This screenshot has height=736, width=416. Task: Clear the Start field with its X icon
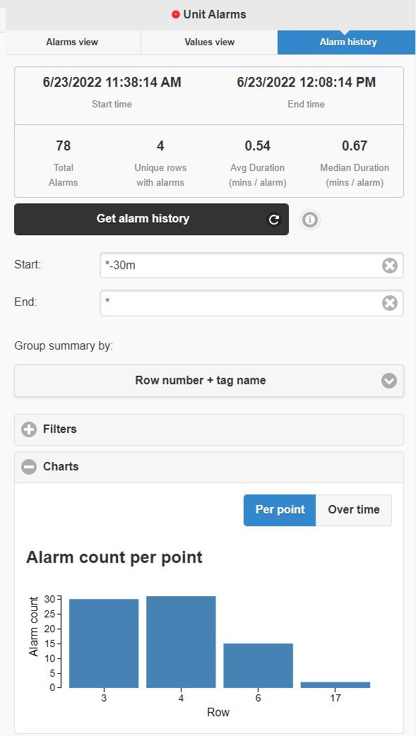tap(390, 266)
